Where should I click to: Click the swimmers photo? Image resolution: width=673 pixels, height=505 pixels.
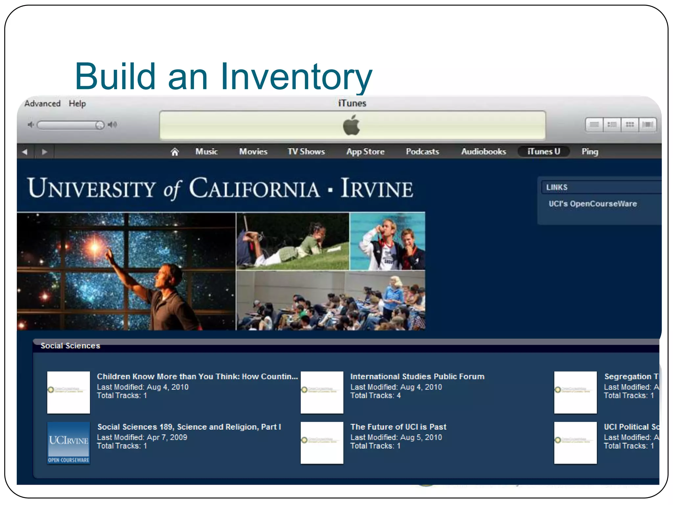tap(387, 241)
